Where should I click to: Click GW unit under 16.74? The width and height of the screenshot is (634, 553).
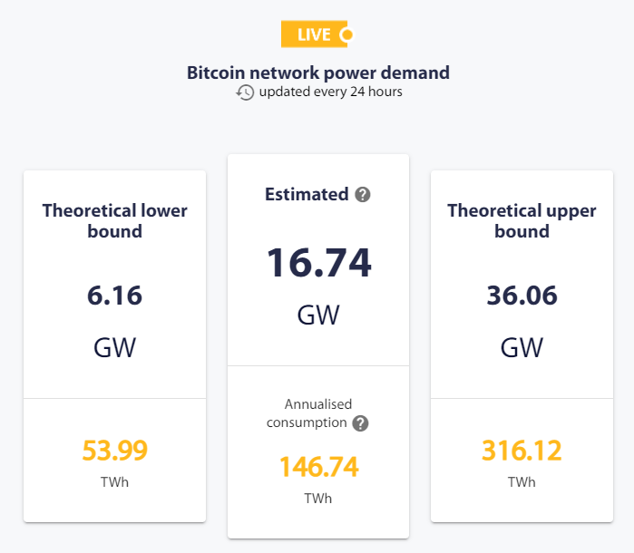click(x=318, y=315)
